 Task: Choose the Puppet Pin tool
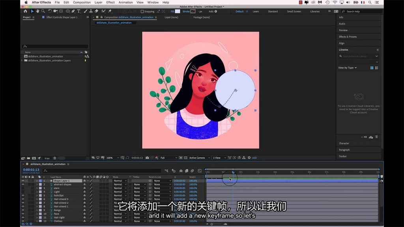click(110, 11)
